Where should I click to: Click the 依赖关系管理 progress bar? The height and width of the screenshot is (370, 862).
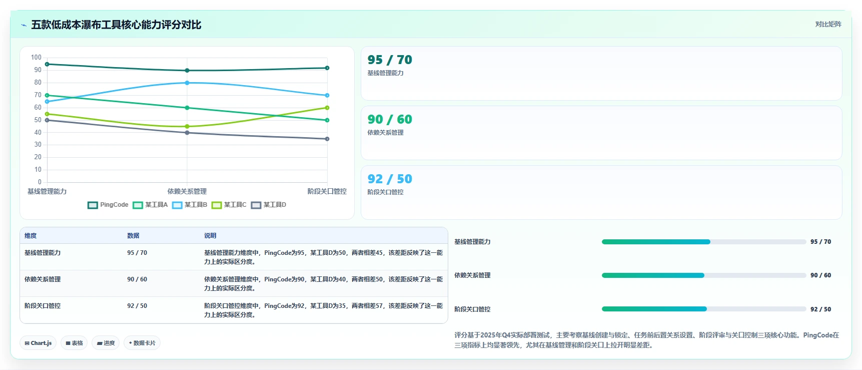(704, 275)
